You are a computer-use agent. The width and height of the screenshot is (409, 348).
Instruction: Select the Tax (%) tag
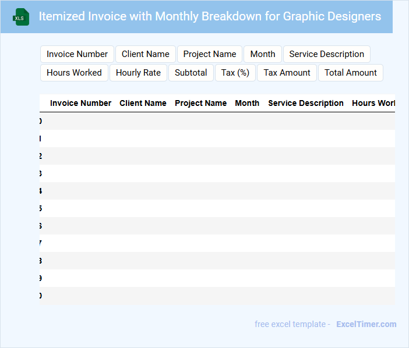[235, 73]
